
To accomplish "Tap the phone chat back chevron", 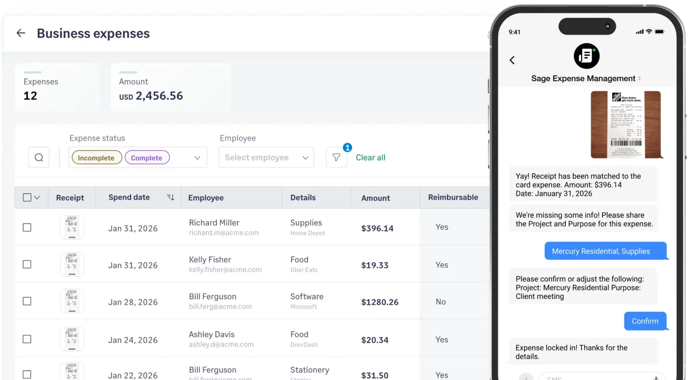I will click(x=512, y=60).
